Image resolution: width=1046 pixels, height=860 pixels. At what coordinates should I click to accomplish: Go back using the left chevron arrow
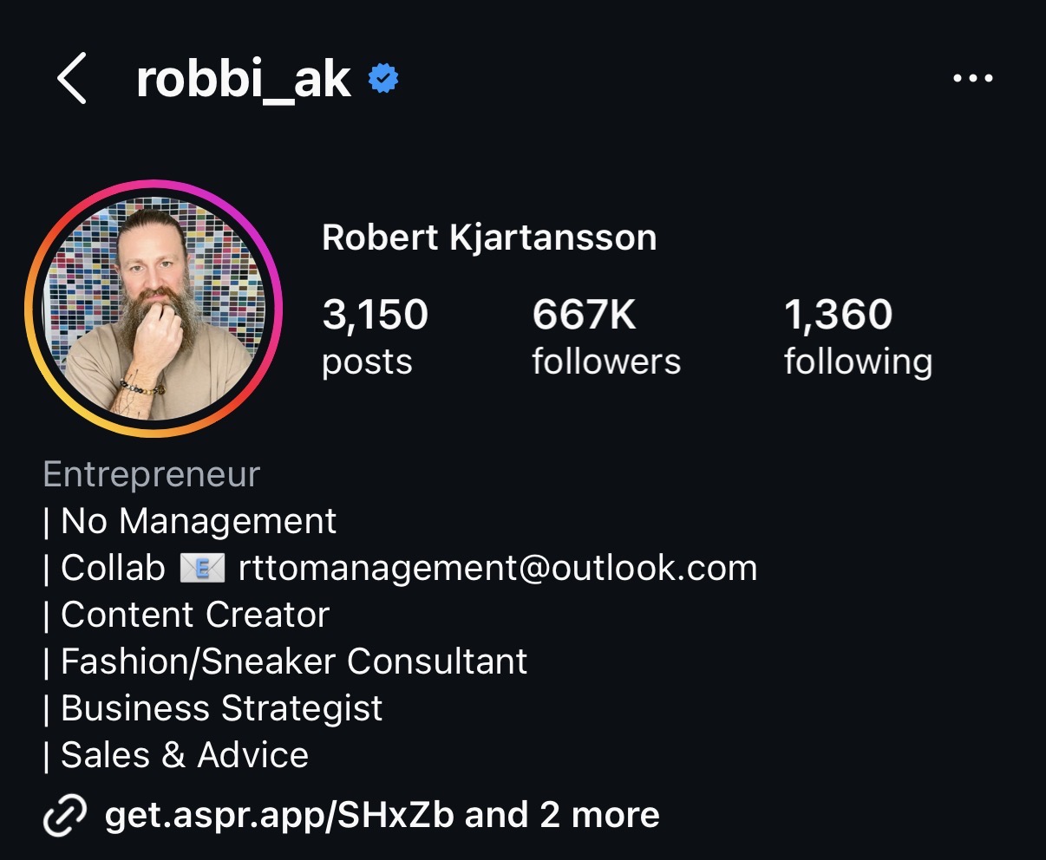click(72, 78)
